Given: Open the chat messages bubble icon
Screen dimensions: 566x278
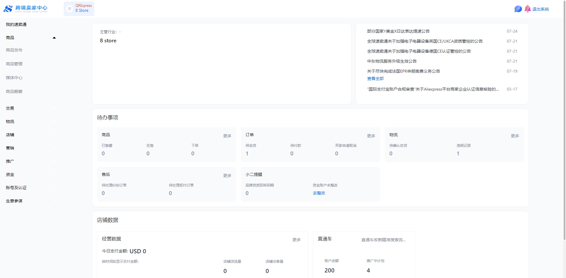Looking at the screenshot, I should [x=518, y=9].
